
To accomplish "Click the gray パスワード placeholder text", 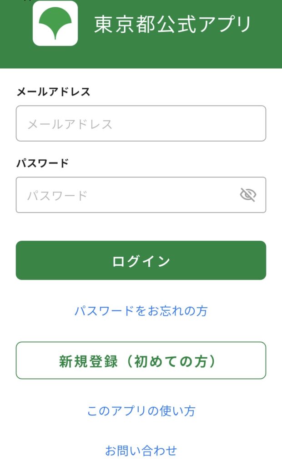I will tap(57, 196).
